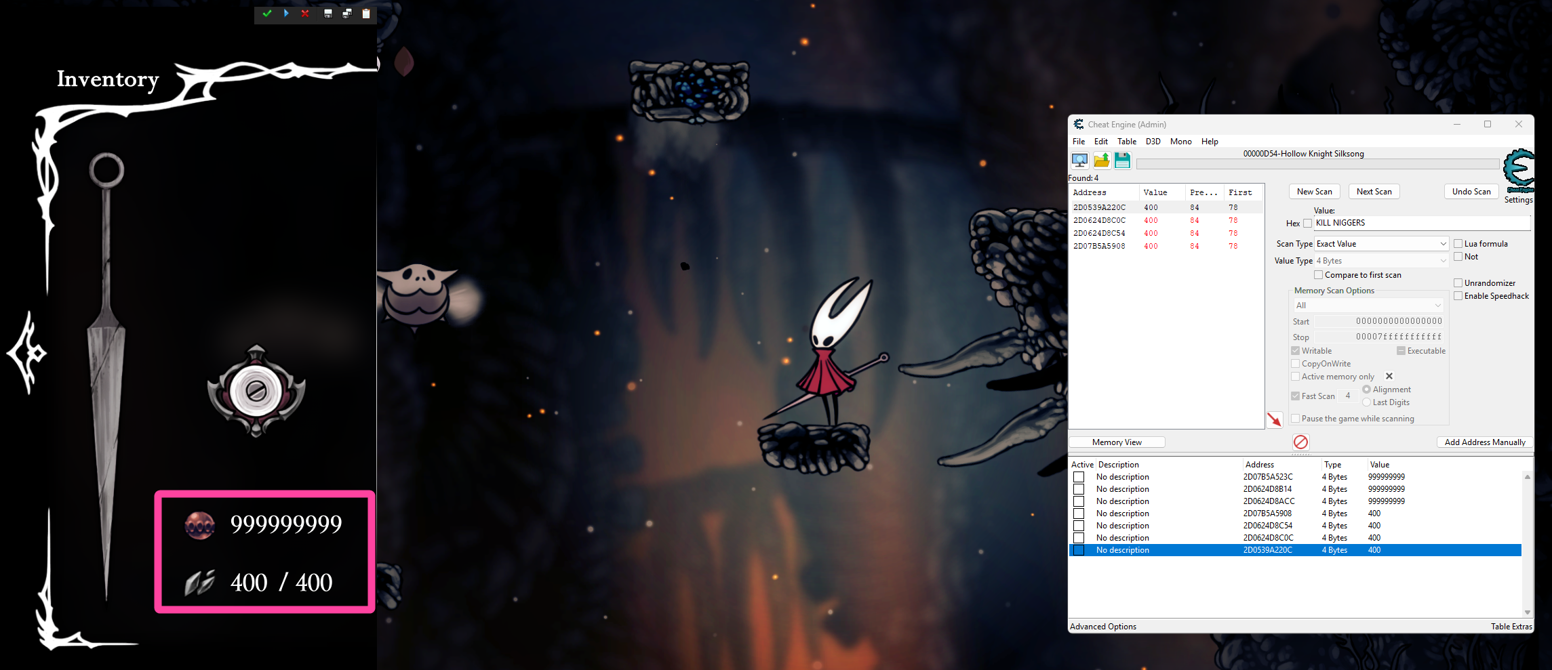Click the New Scan button
The height and width of the screenshot is (670, 1552).
point(1315,192)
